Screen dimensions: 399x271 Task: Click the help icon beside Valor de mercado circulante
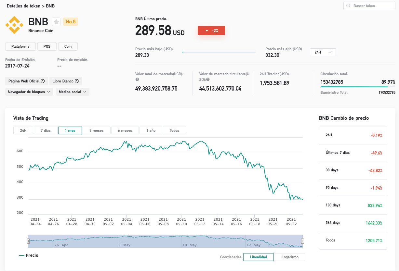pos(208,80)
